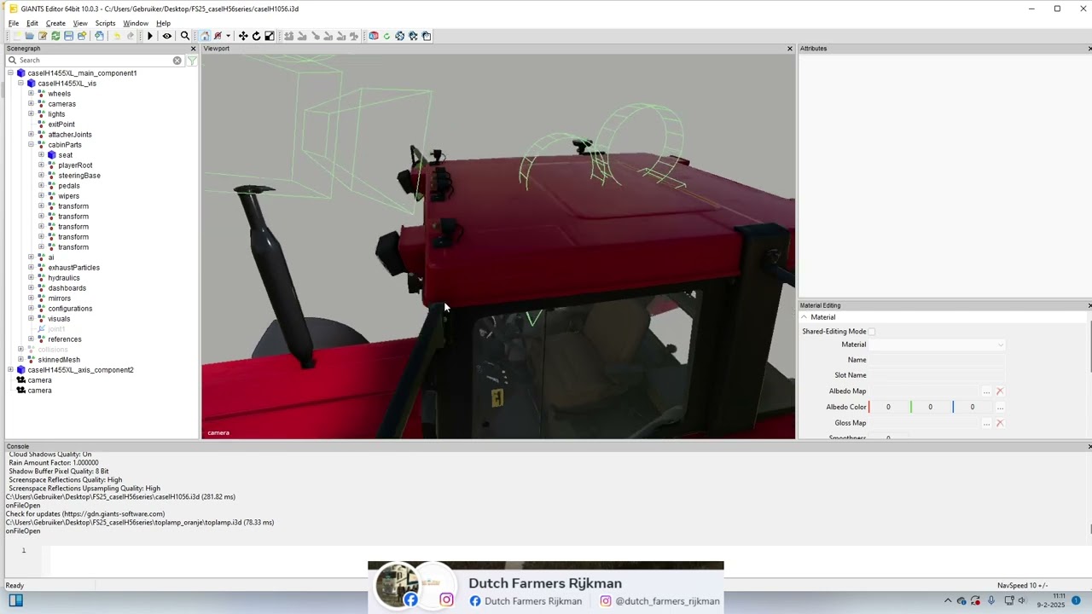
Task: Expand the cameras tree node
Action: pos(31,104)
